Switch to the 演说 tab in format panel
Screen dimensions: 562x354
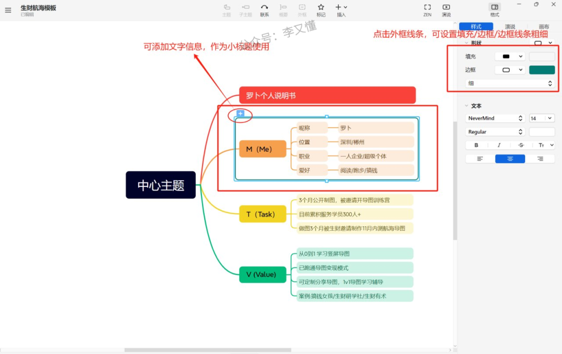pos(510,26)
